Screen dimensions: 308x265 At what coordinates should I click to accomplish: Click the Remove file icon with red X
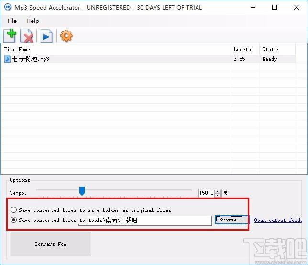(x=27, y=35)
